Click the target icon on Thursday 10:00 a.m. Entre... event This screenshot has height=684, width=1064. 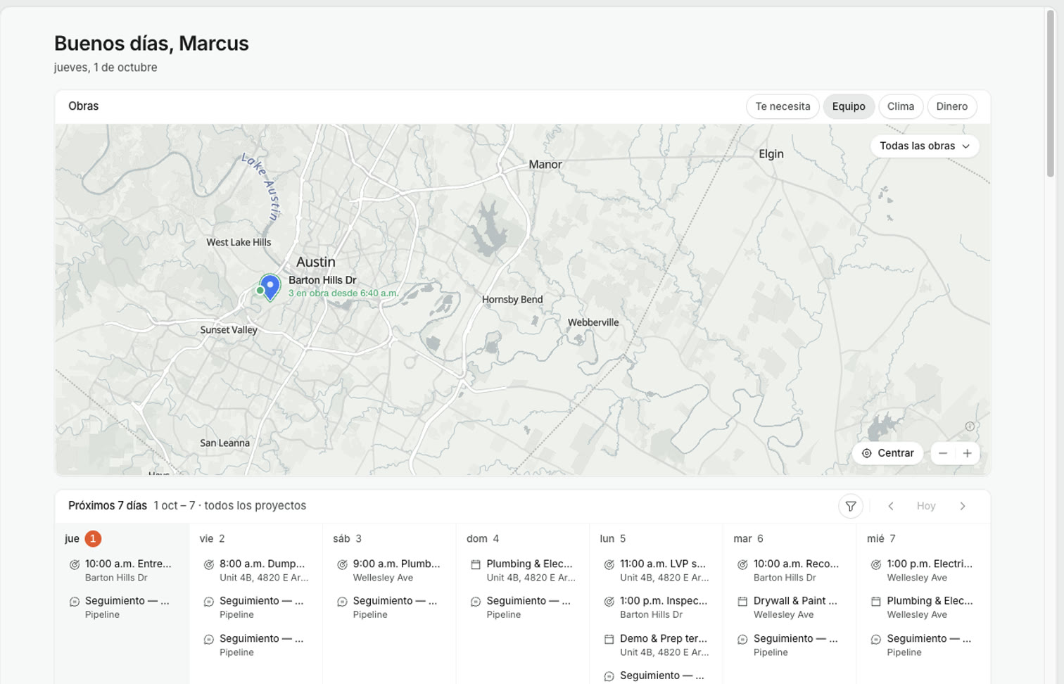[x=75, y=564]
